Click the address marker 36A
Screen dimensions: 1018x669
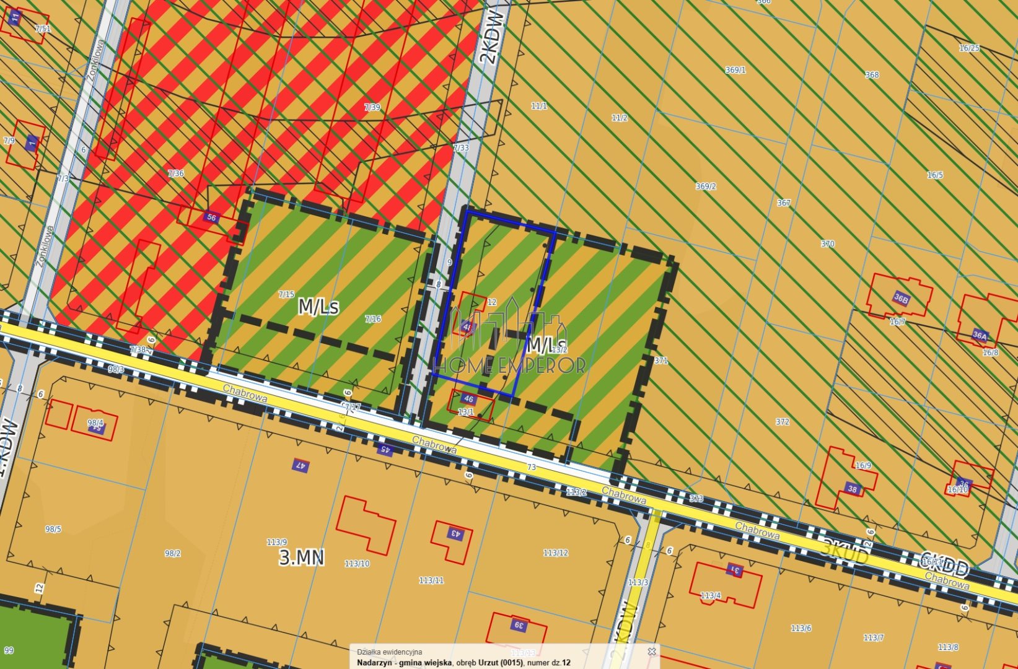point(980,335)
